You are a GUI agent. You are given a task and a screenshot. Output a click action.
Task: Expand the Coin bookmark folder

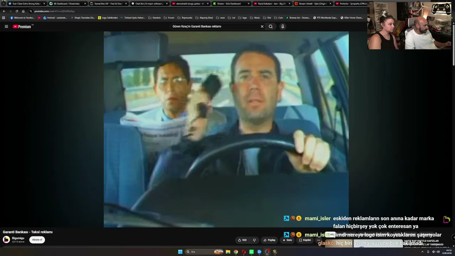pyautogui.click(x=278, y=17)
